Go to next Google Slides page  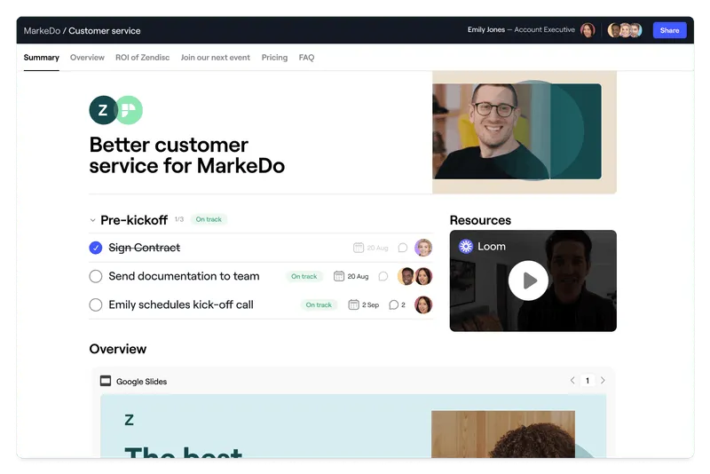pyautogui.click(x=603, y=380)
